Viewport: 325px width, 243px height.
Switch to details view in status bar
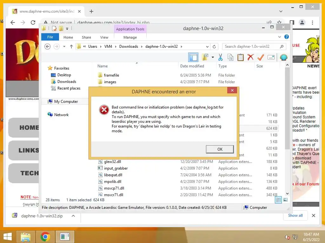[x=278, y=200]
